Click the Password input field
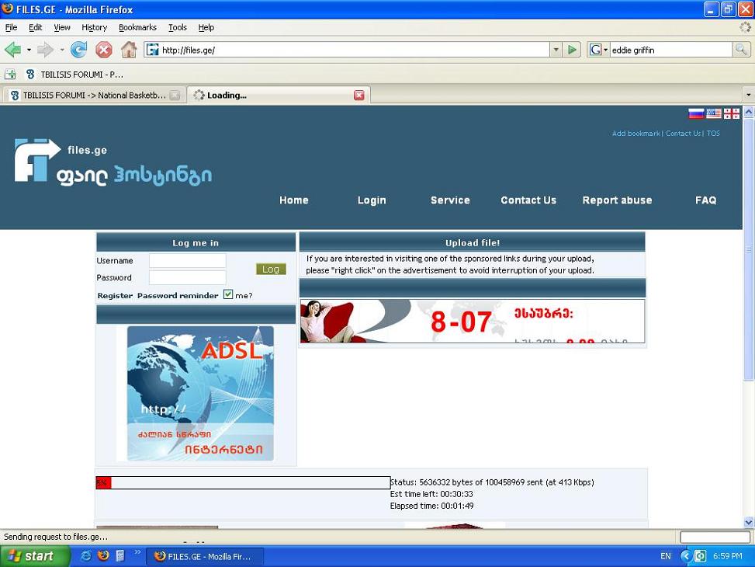Viewport: 755px width, 567px height. click(x=187, y=278)
